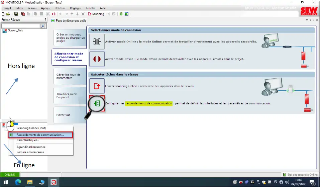
Task: Open the tab list dropdown at the tab bar's right
Action: point(307,20)
